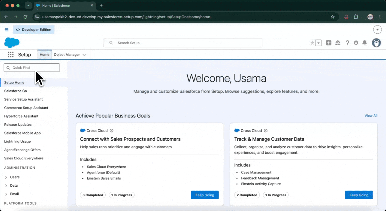This screenshot has height=211, width=386.
Task: Open the favorites list dropdown arrow
Action: pyautogui.click(x=319, y=43)
